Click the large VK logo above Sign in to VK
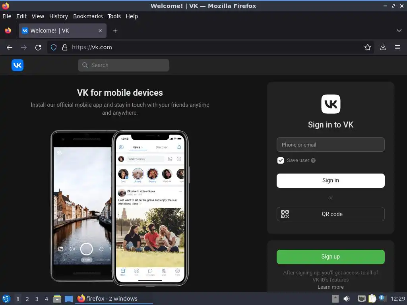This screenshot has height=305, width=407. [x=331, y=104]
